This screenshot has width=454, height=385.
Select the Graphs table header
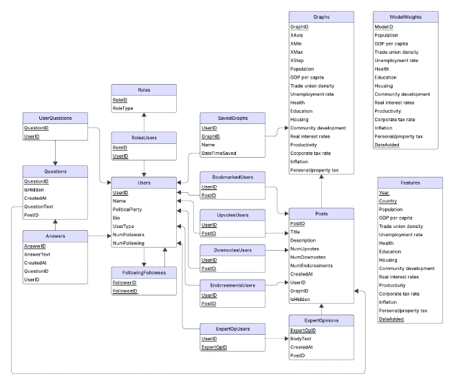321,16
